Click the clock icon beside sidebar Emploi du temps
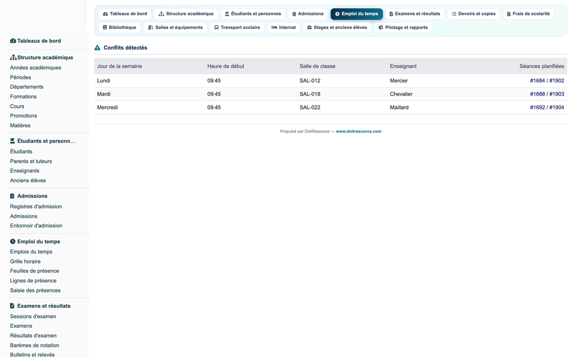 13,241
